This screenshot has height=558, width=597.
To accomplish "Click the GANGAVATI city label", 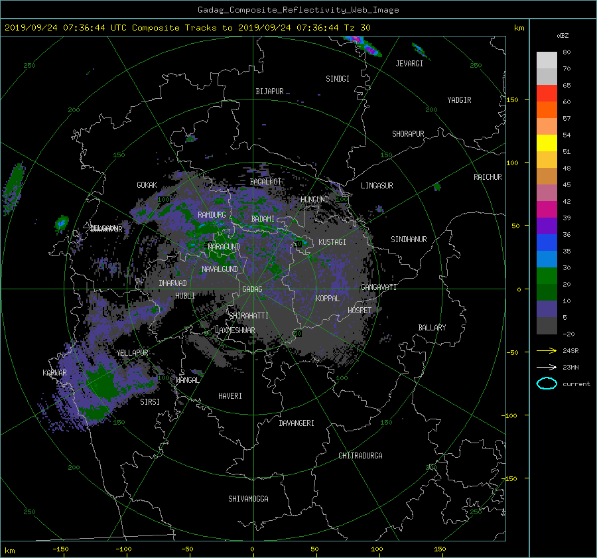I will [x=379, y=287].
